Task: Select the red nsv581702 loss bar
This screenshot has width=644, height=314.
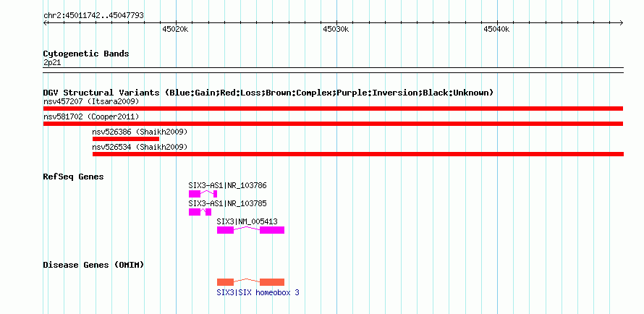Action: tap(333, 124)
